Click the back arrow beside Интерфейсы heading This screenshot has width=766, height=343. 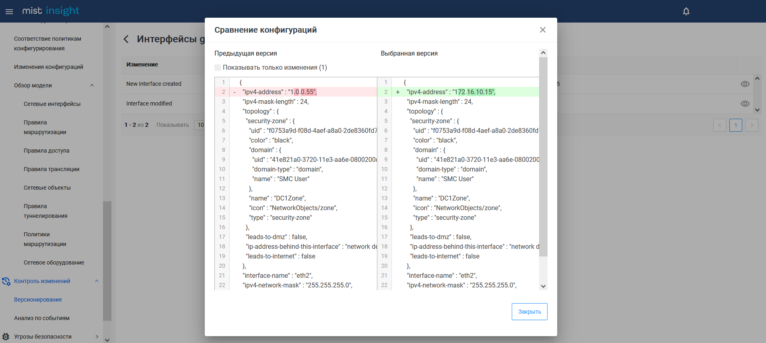point(126,39)
